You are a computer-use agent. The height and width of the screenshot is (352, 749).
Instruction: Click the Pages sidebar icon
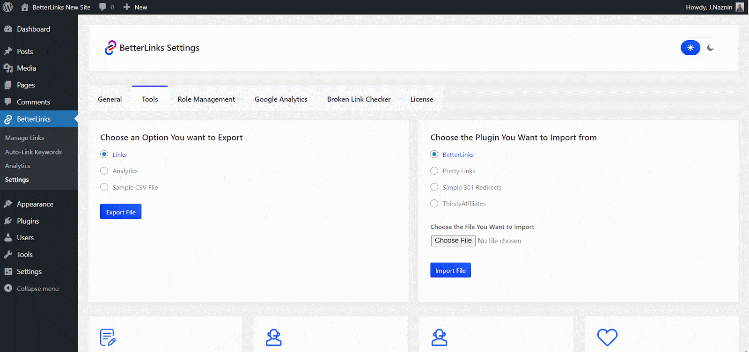click(8, 85)
